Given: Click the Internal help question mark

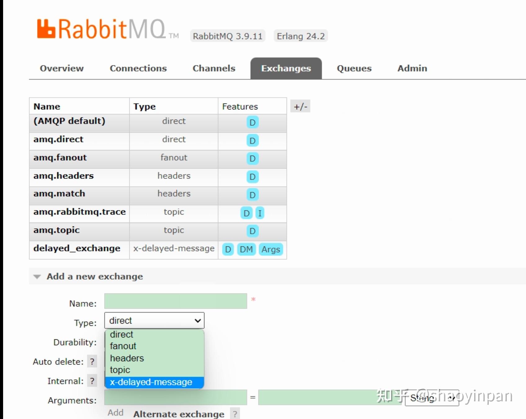Looking at the screenshot, I should click(92, 381).
